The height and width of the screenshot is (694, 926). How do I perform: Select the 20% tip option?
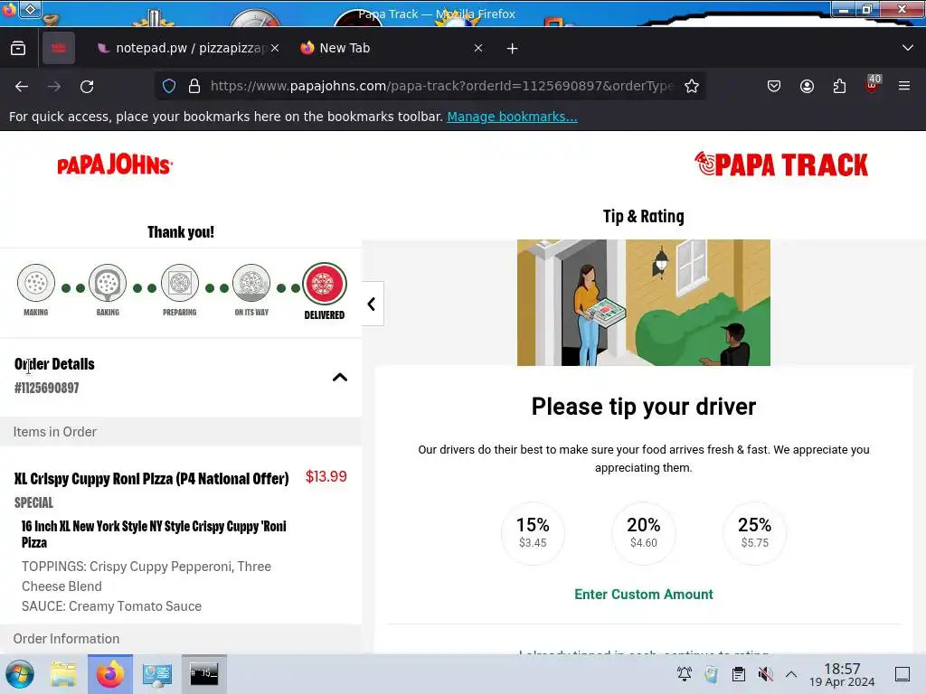(x=643, y=533)
